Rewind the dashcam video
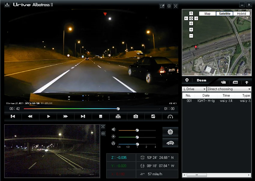The image size is (255, 181). 30,116
